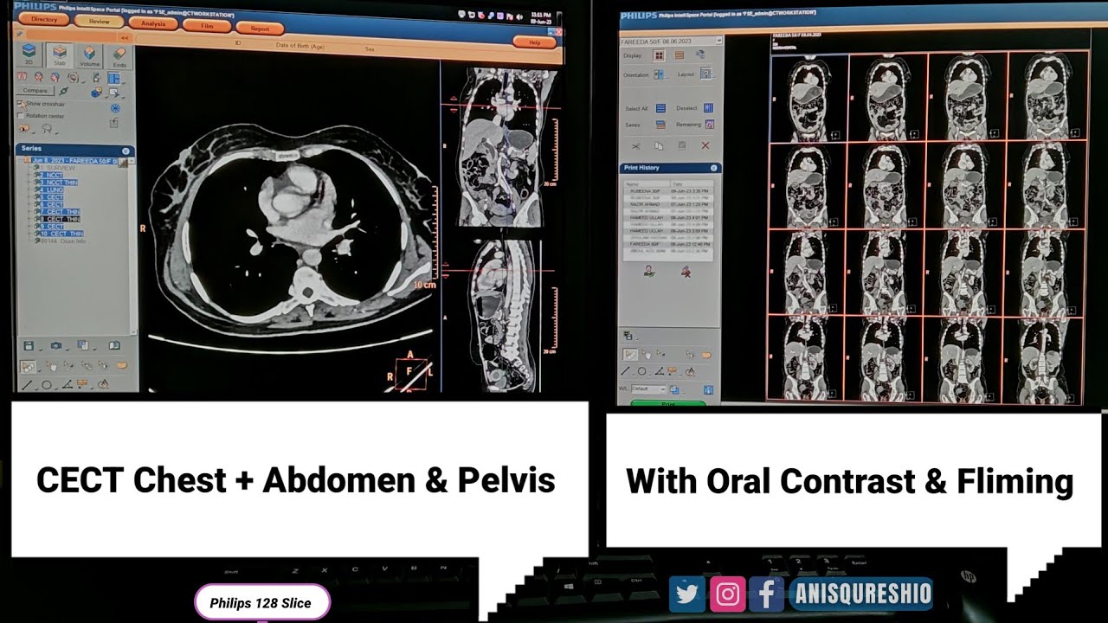Image resolution: width=1108 pixels, height=623 pixels.
Task: Click the snowflake freeze icon
Action: 115,108
